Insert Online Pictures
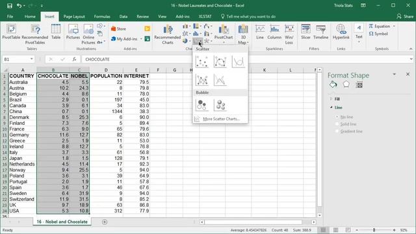 click(88, 34)
